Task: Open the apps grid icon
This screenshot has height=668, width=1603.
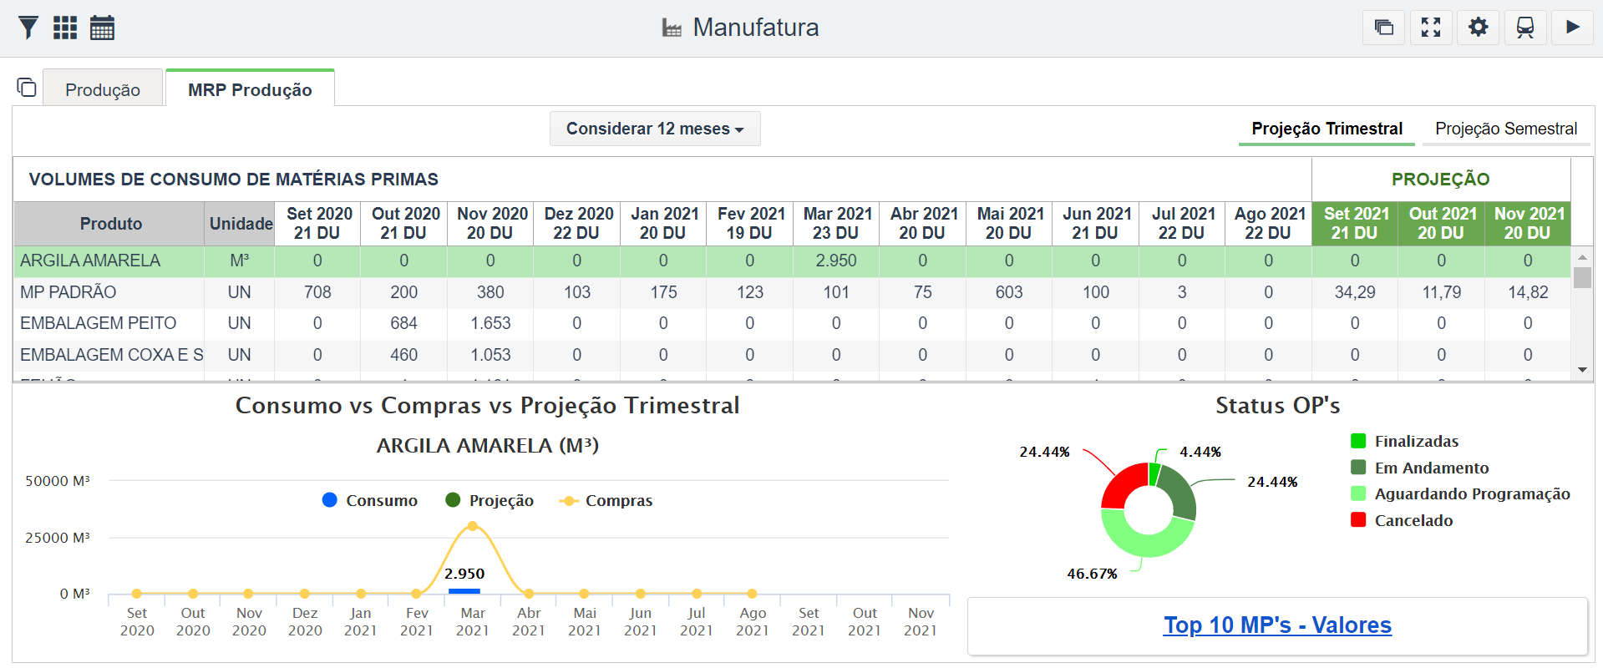Action: pyautogui.click(x=65, y=28)
